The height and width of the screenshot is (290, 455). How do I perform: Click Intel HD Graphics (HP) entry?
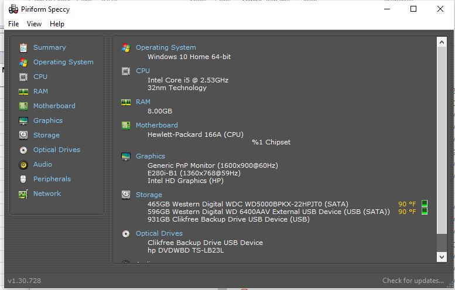pyautogui.click(x=186, y=181)
